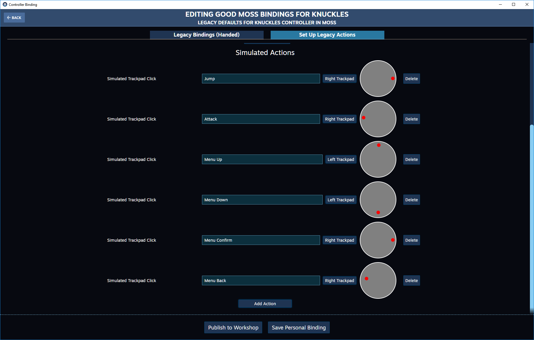Edit the Menu Confirm action name field
The height and width of the screenshot is (340, 534).
coord(261,240)
